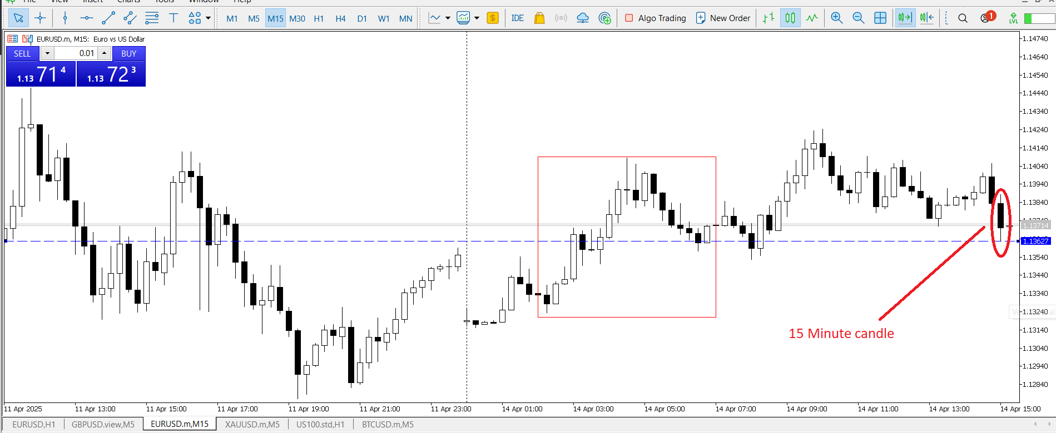Open the Market shopping bag icon
Image resolution: width=1056 pixels, height=433 pixels.
click(x=539, y=18)
